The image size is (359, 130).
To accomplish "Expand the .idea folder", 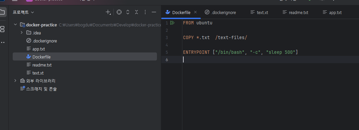I will pyautogui.click(x=22, y=32).
